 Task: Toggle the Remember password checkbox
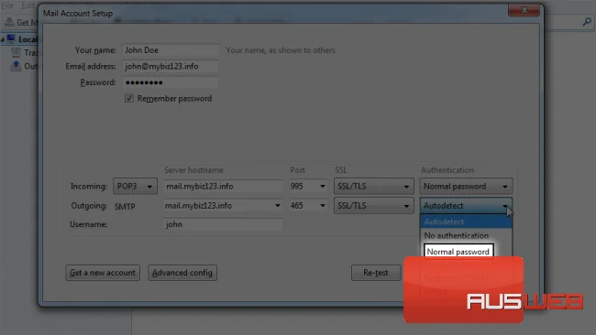click(129, 99)
